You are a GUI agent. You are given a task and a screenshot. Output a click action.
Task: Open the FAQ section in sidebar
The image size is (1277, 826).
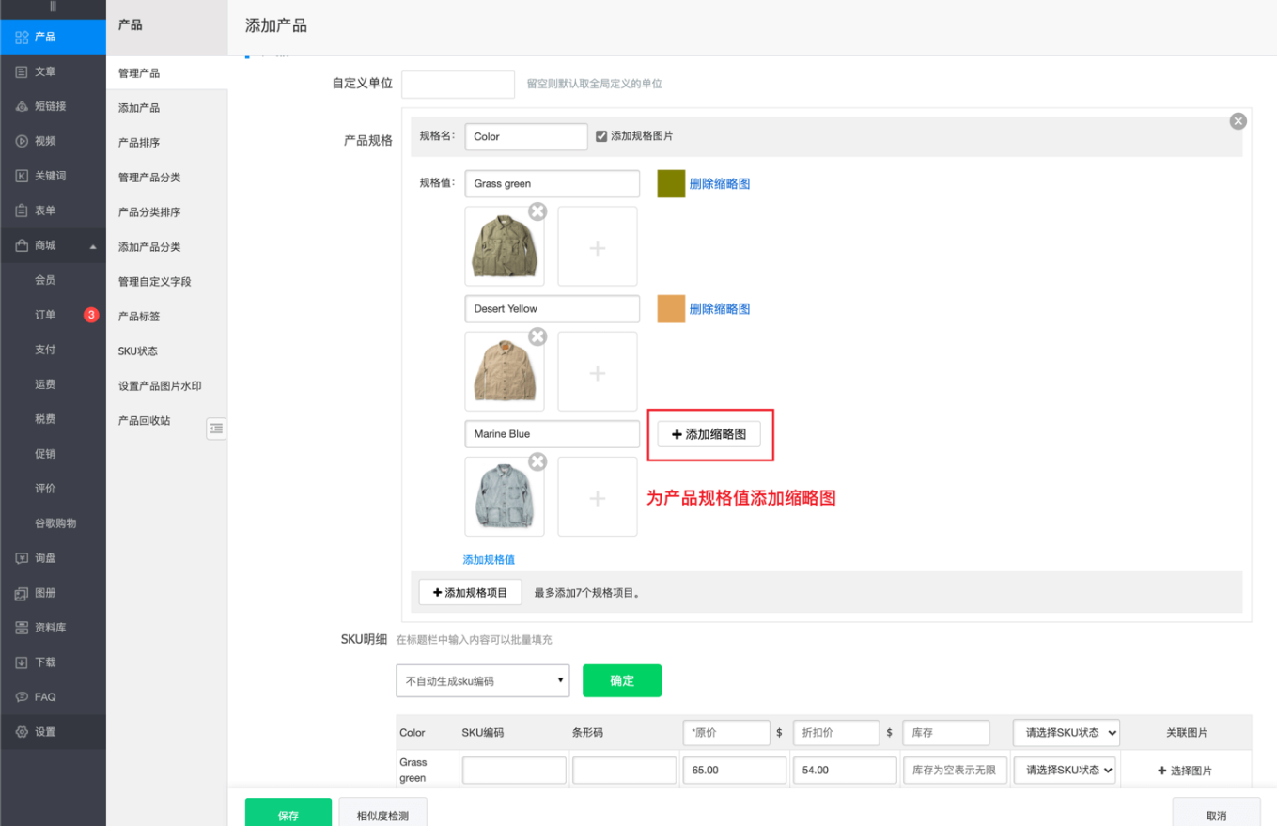click(x=44, y=697)
